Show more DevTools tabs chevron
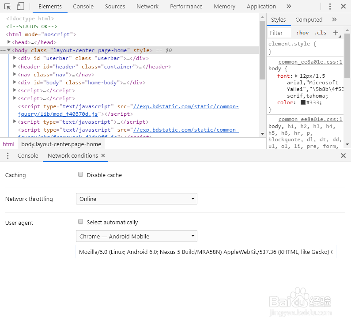 (289, 6)
